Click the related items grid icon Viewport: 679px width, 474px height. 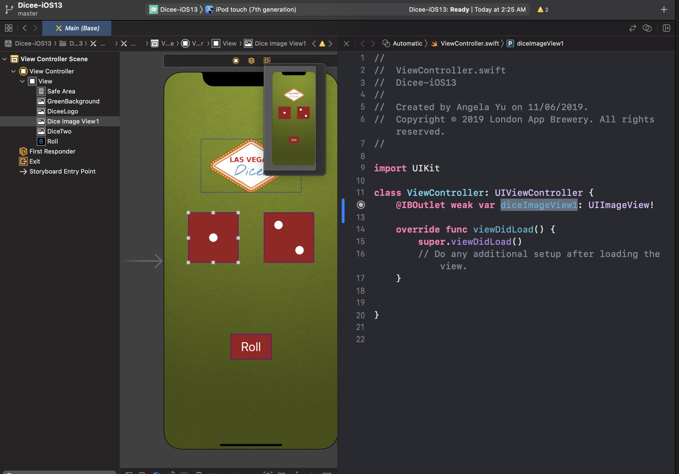[x=9, y=28]
